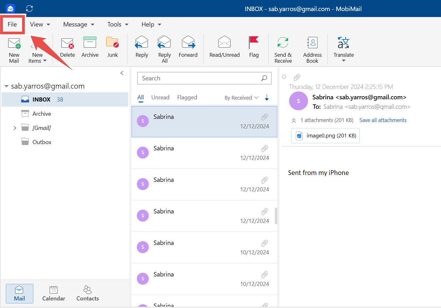The width and height of the screenshot is (441, 308).
Task: Switch to the Calendar view
Action: 53,293
